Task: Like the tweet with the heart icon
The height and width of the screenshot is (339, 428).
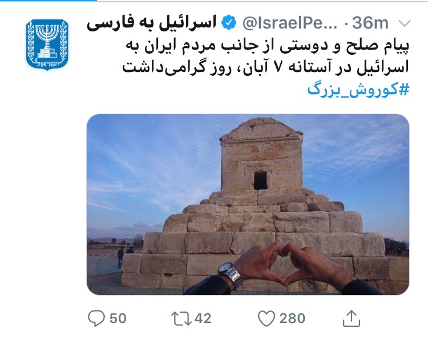Action: click(267, 318)
